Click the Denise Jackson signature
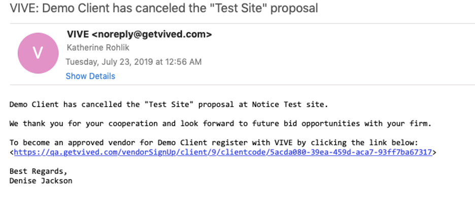Image resolution: width=475 pixels, height=214 pixels. [41, 181]
